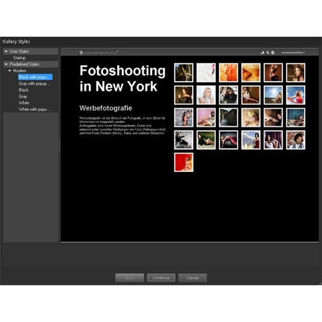The height and width of the screenshot is (322, 322).
Task: Click the Werbefotografie description paragraph
Action: [x=122, y=126]
